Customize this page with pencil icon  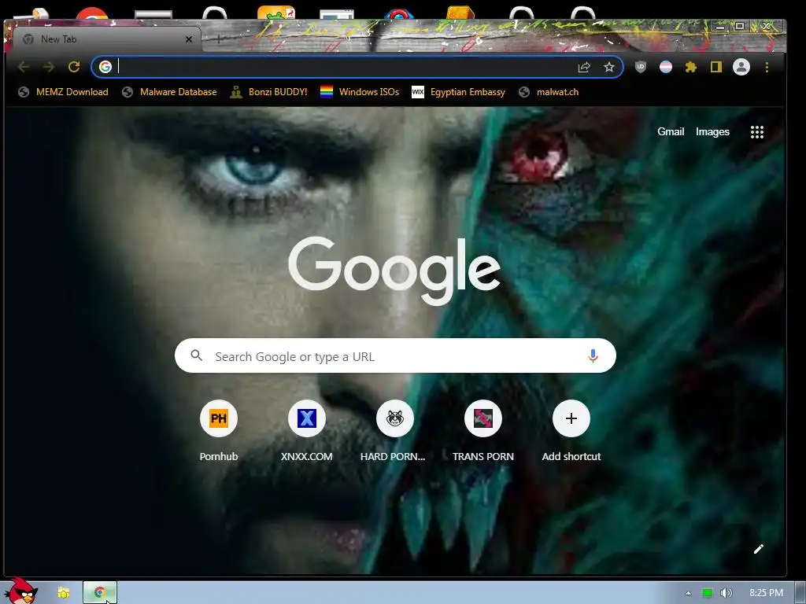coord(758,549)
